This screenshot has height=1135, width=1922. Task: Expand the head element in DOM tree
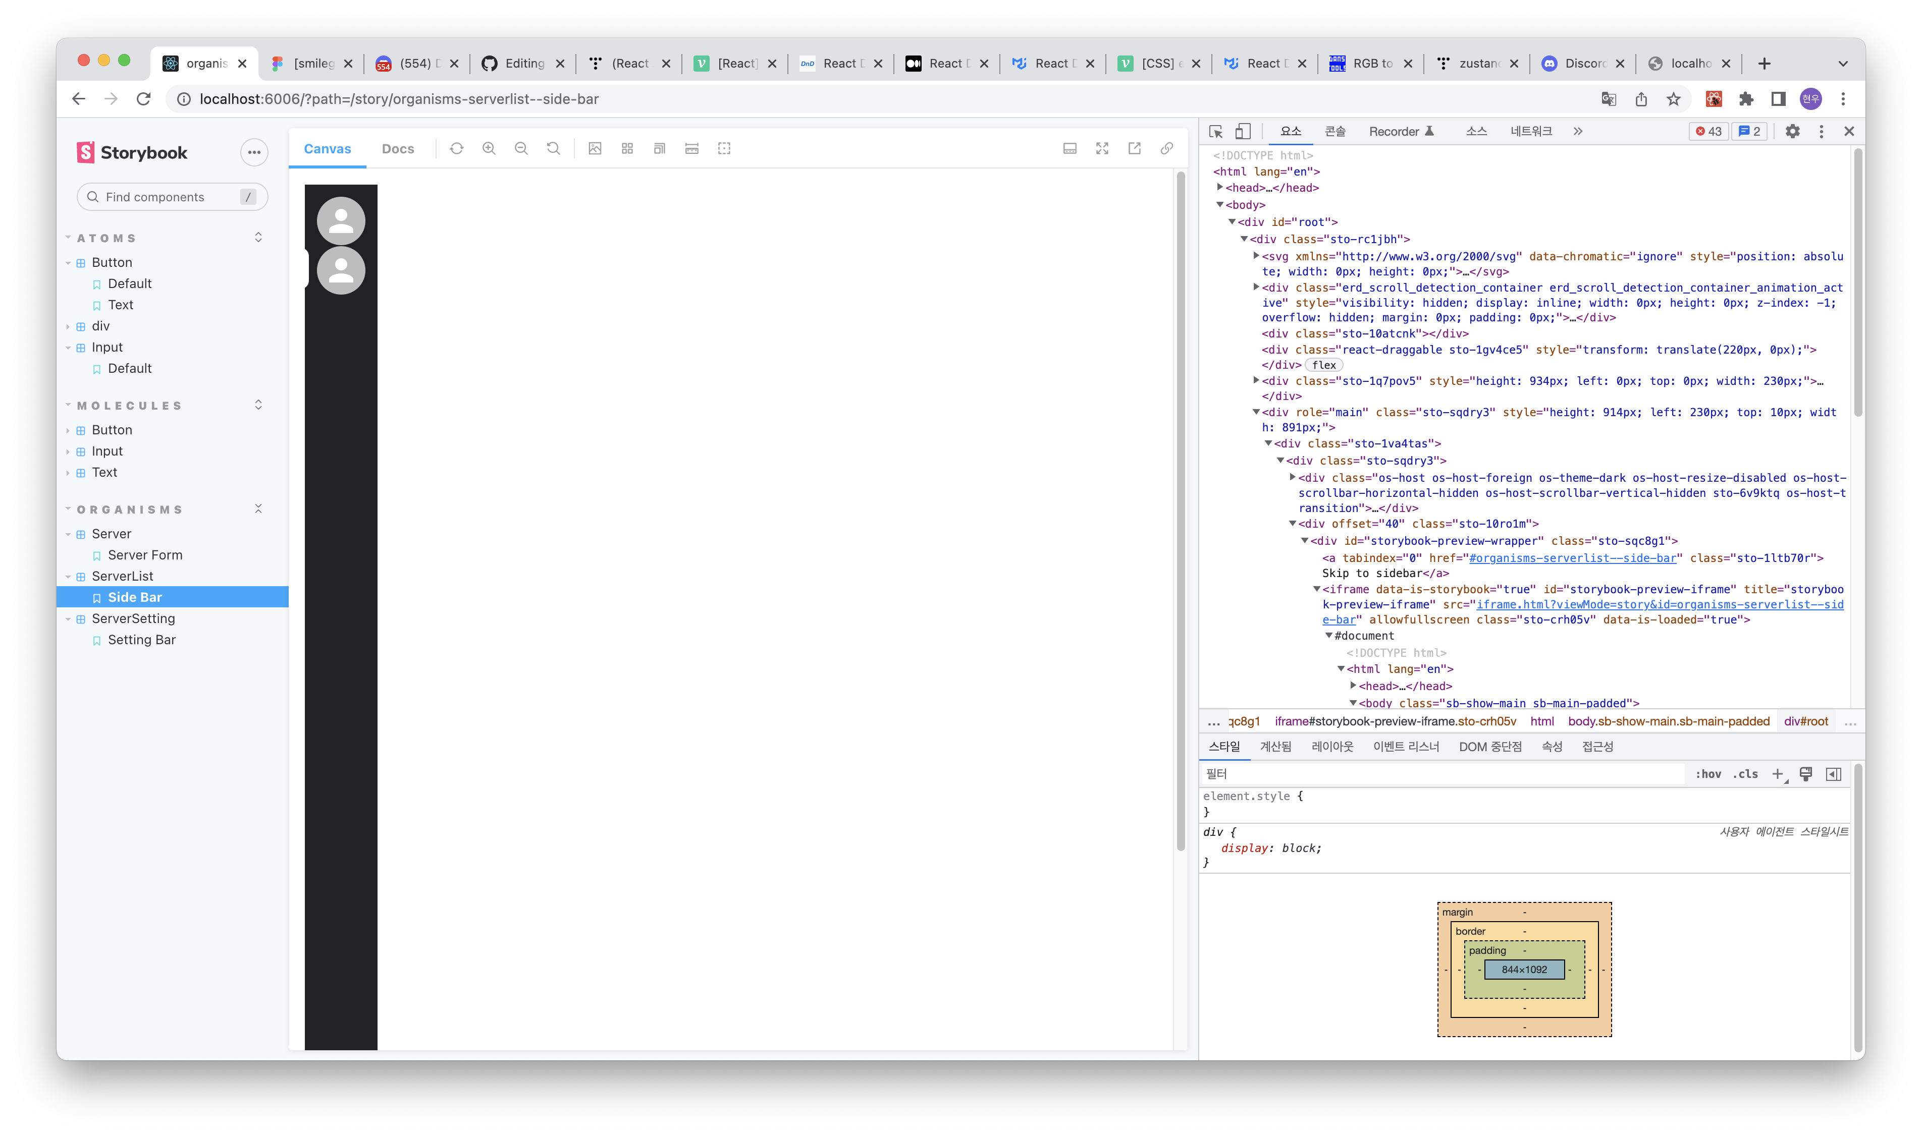pyautogui.click(x=1220, y=187)
